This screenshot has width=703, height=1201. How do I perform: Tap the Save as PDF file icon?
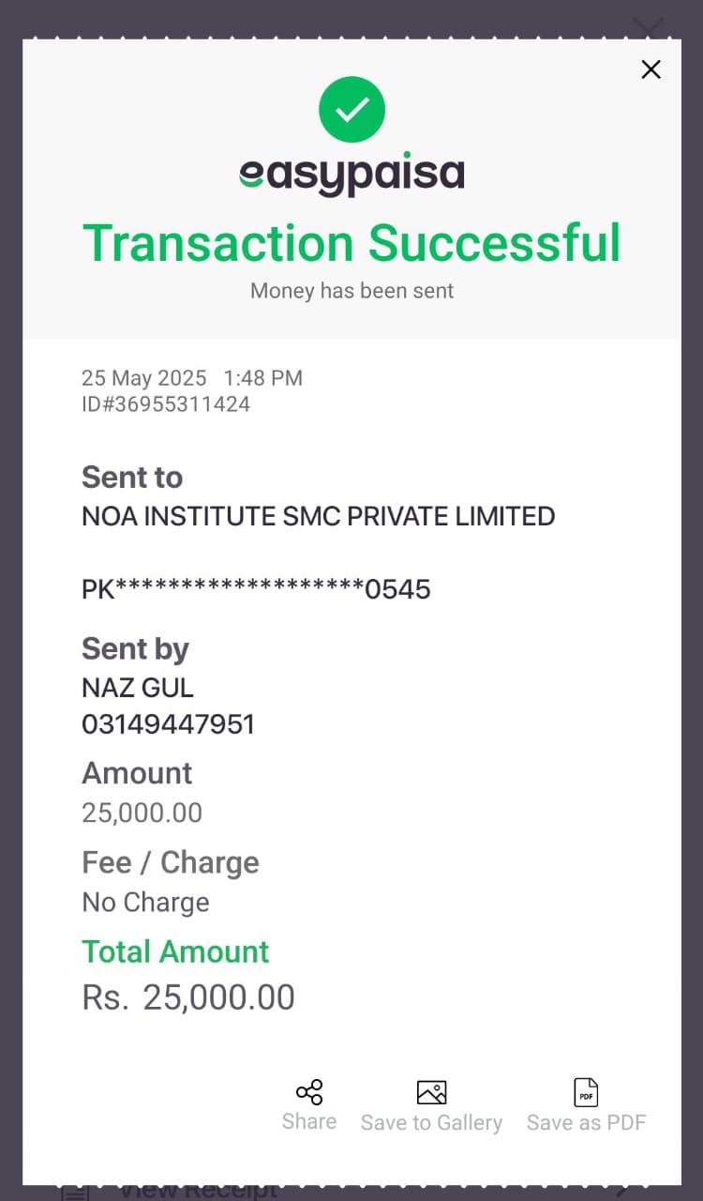[x=586, y=1092]
